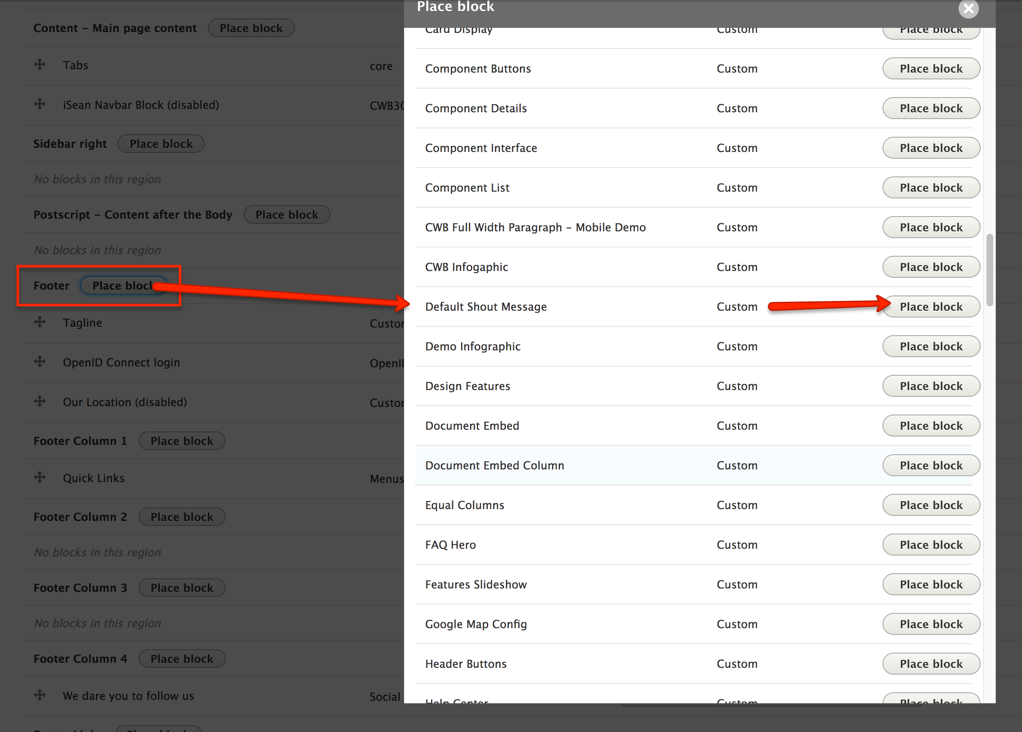Click Component List block name
The height and width of the screenshot is (732, 1022).
click(467, 187)
